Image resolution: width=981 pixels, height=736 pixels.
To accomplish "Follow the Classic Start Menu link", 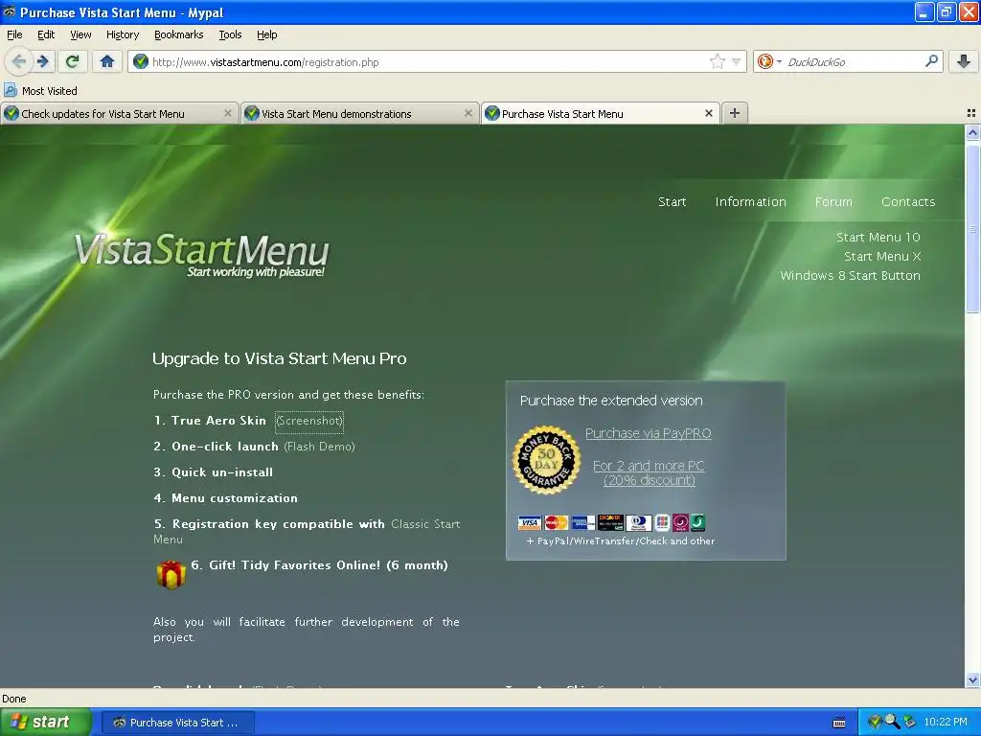I will 425,524.
